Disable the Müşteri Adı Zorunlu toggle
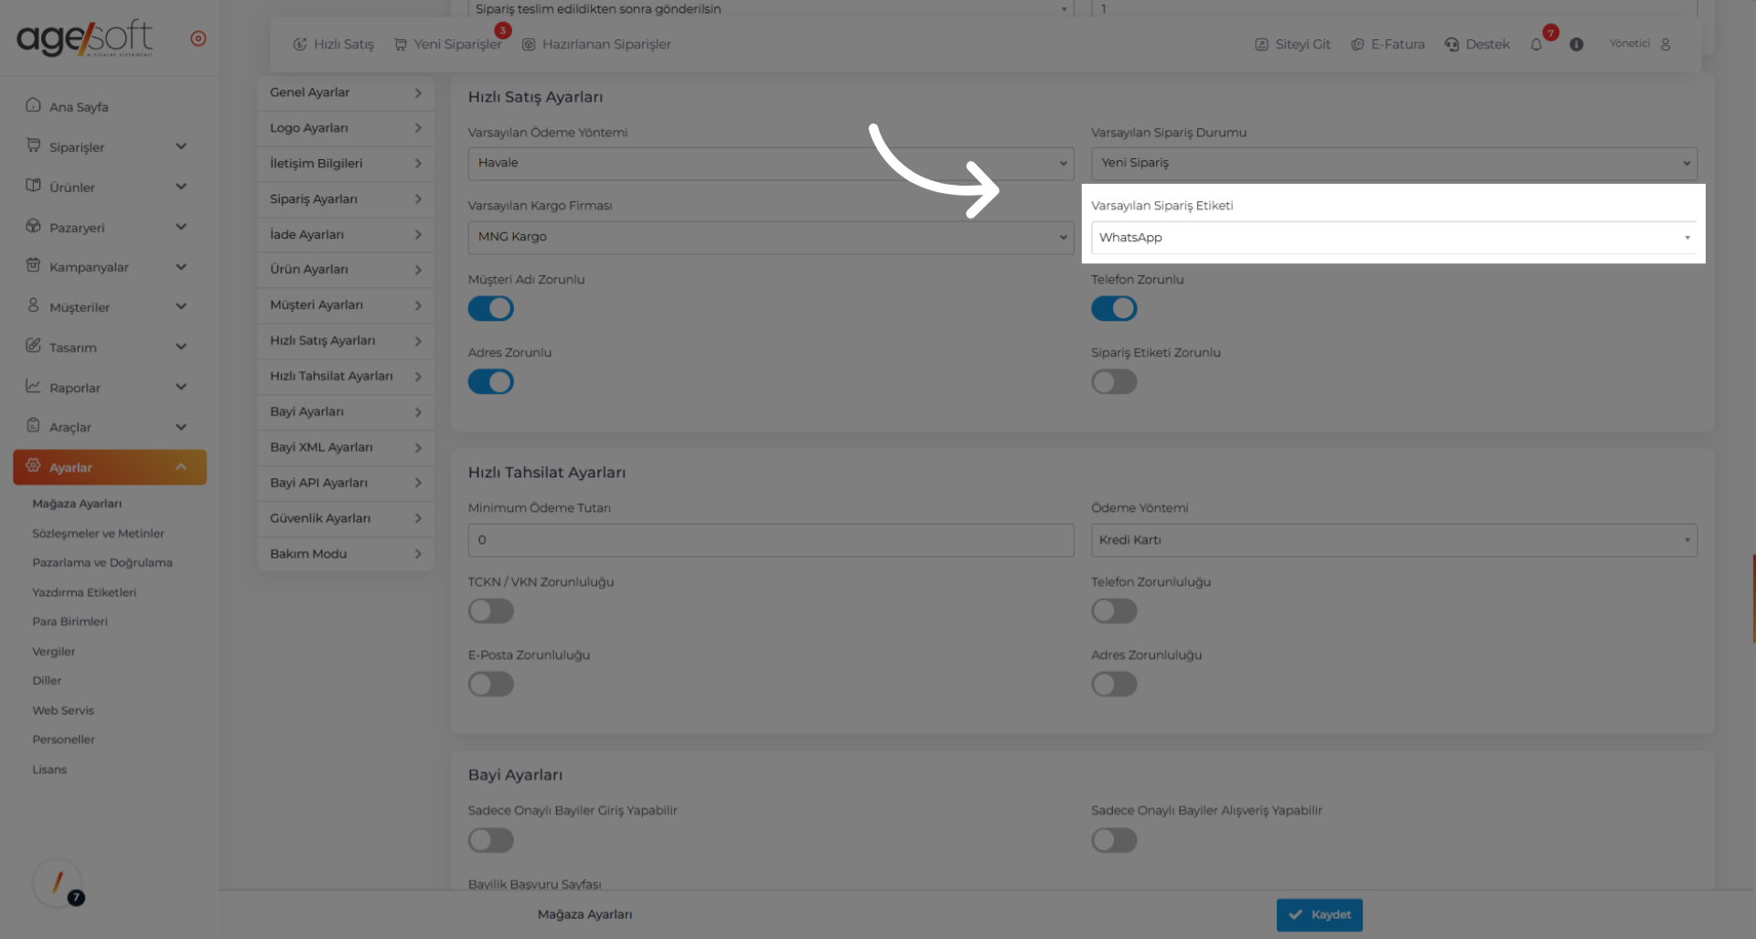Image resolution: width=1756 pixels, height=939 pixels. (491, 309)
